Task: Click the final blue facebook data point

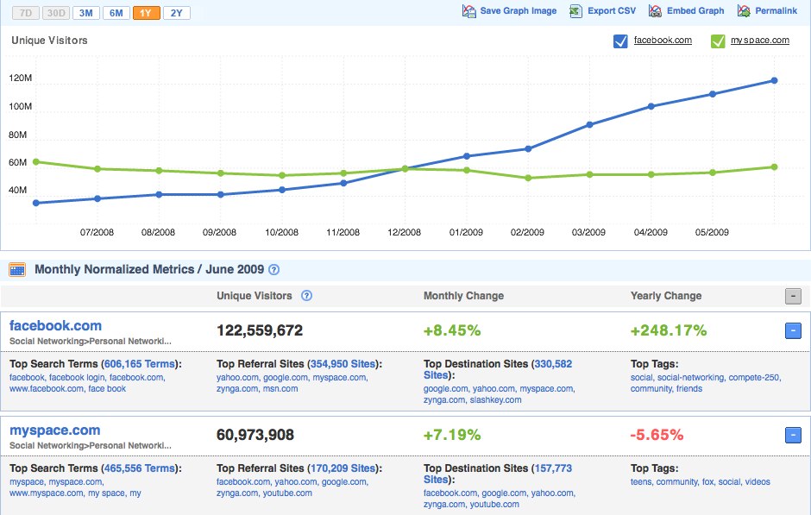Action: (x=774, y=81)
